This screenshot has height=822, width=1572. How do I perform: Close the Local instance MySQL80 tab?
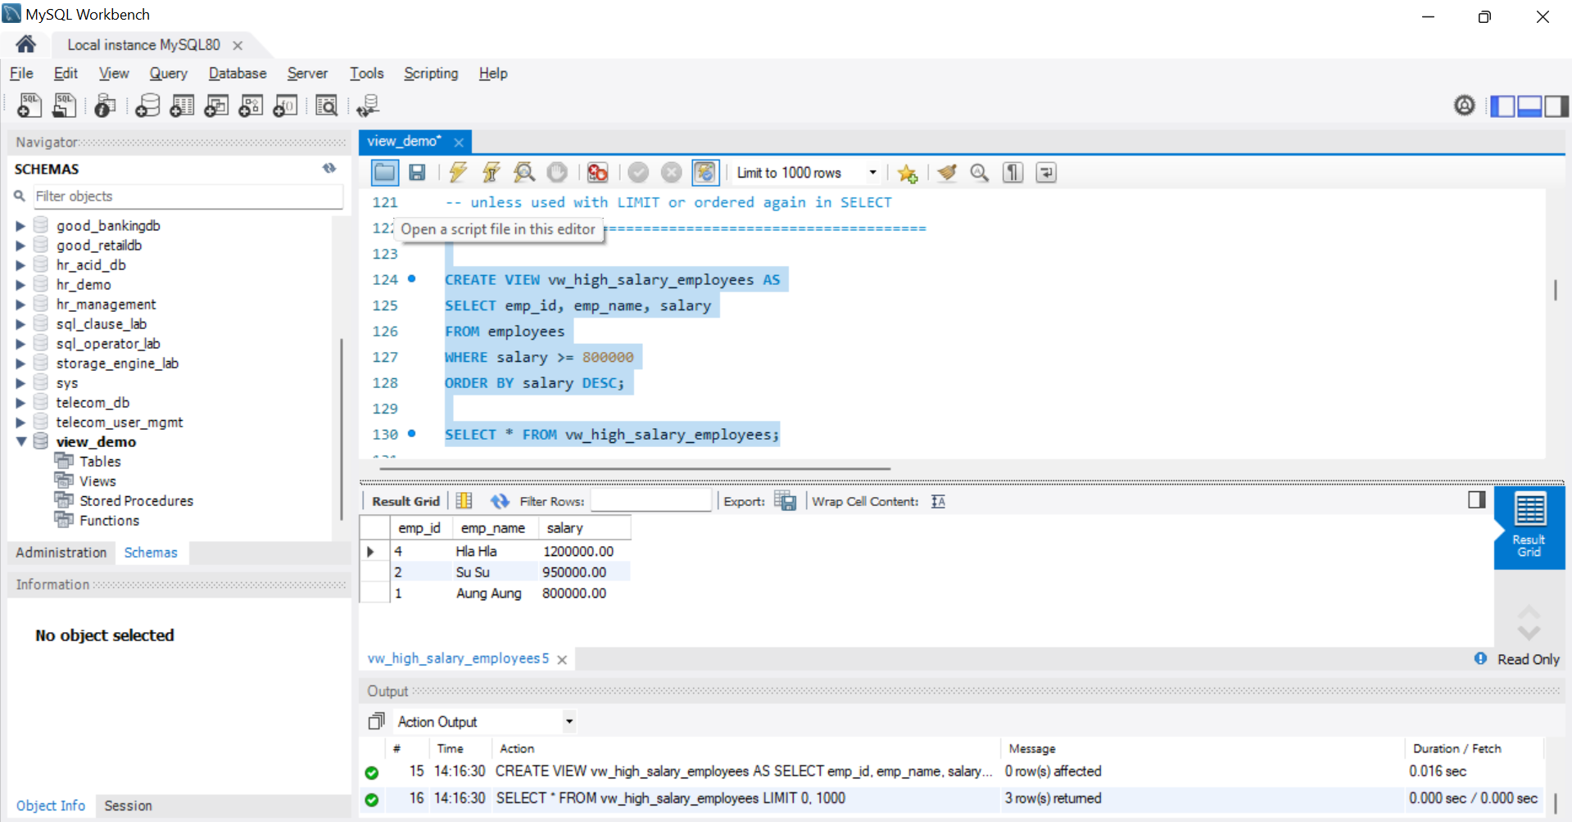[x=238, y=45]
